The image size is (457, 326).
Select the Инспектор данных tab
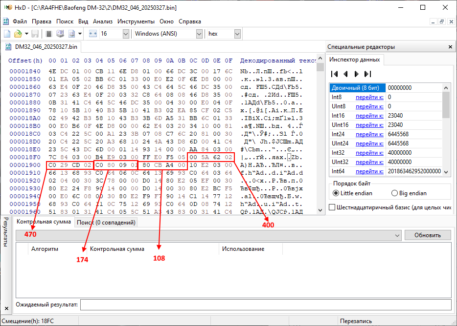point(354,60)
